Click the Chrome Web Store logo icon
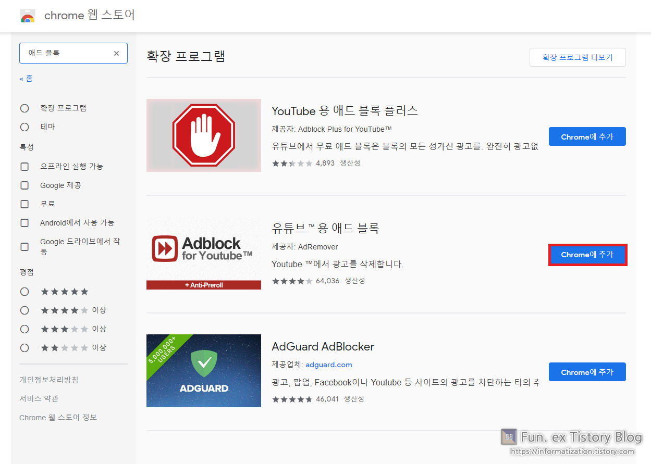The height and width of the screenshot is (464, 651). [x=28, y=16]
